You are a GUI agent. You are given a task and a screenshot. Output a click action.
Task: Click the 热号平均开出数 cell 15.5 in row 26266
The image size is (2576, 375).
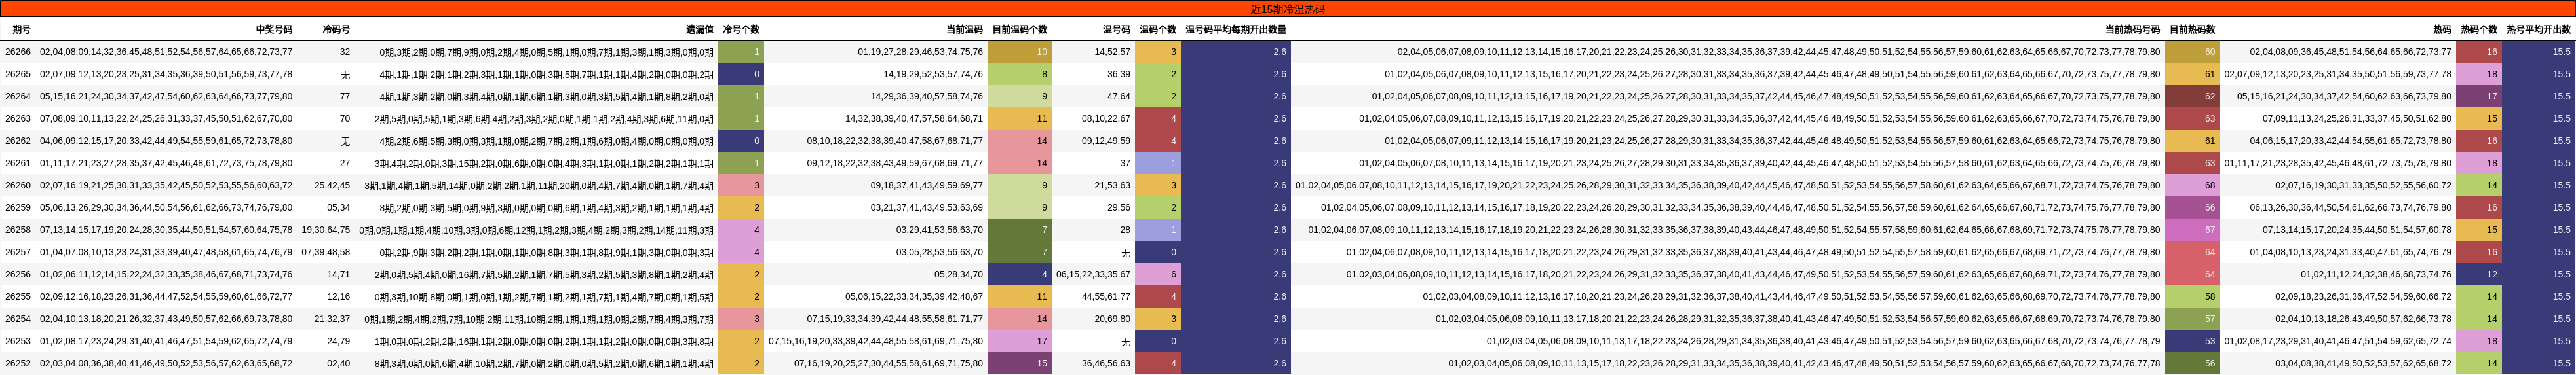[x=2539, y=52]
